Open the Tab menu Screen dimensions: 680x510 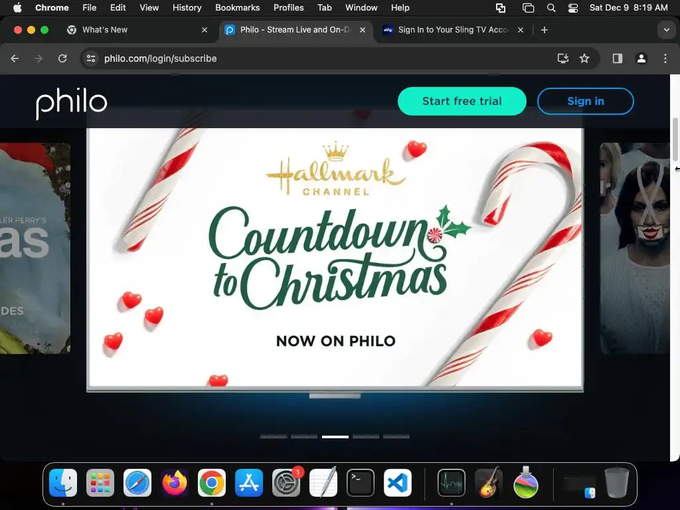pyautogui.click(x=324, y=7)
